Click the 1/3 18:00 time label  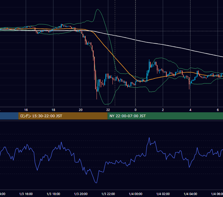click(53, 194)
